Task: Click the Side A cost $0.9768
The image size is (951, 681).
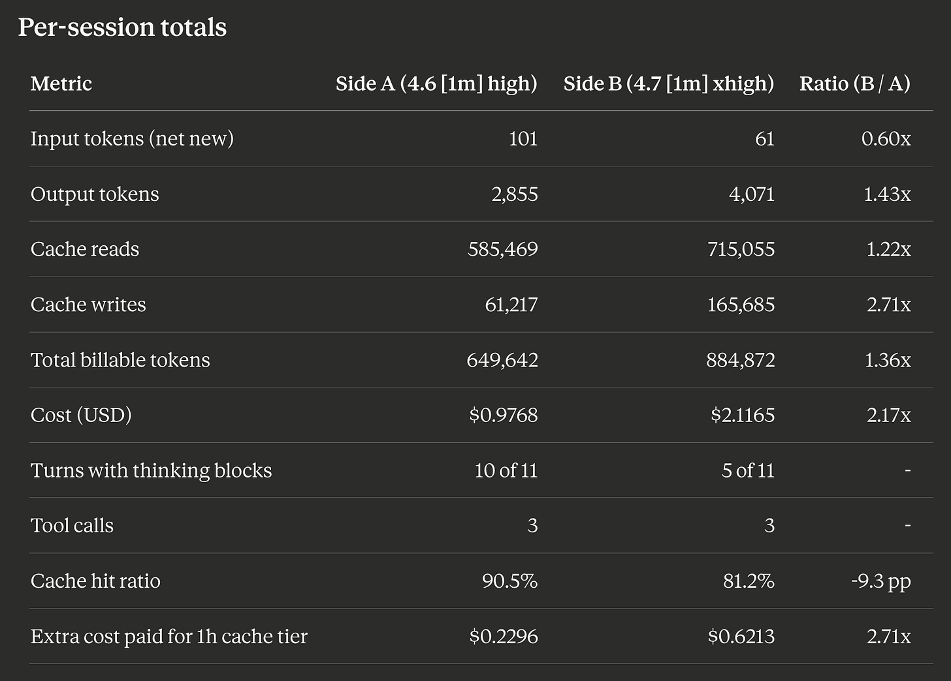Action: 504,415
